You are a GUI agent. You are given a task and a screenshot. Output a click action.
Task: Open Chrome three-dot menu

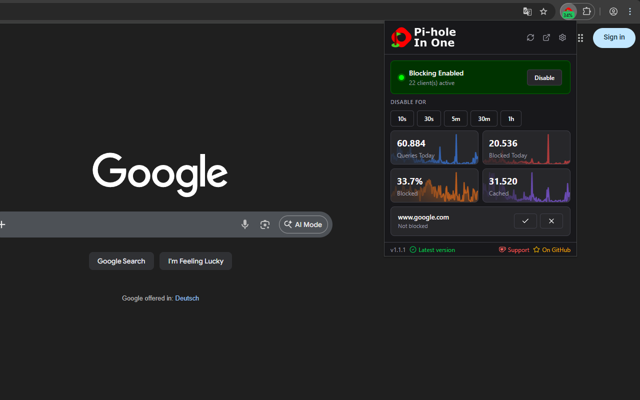630,11
